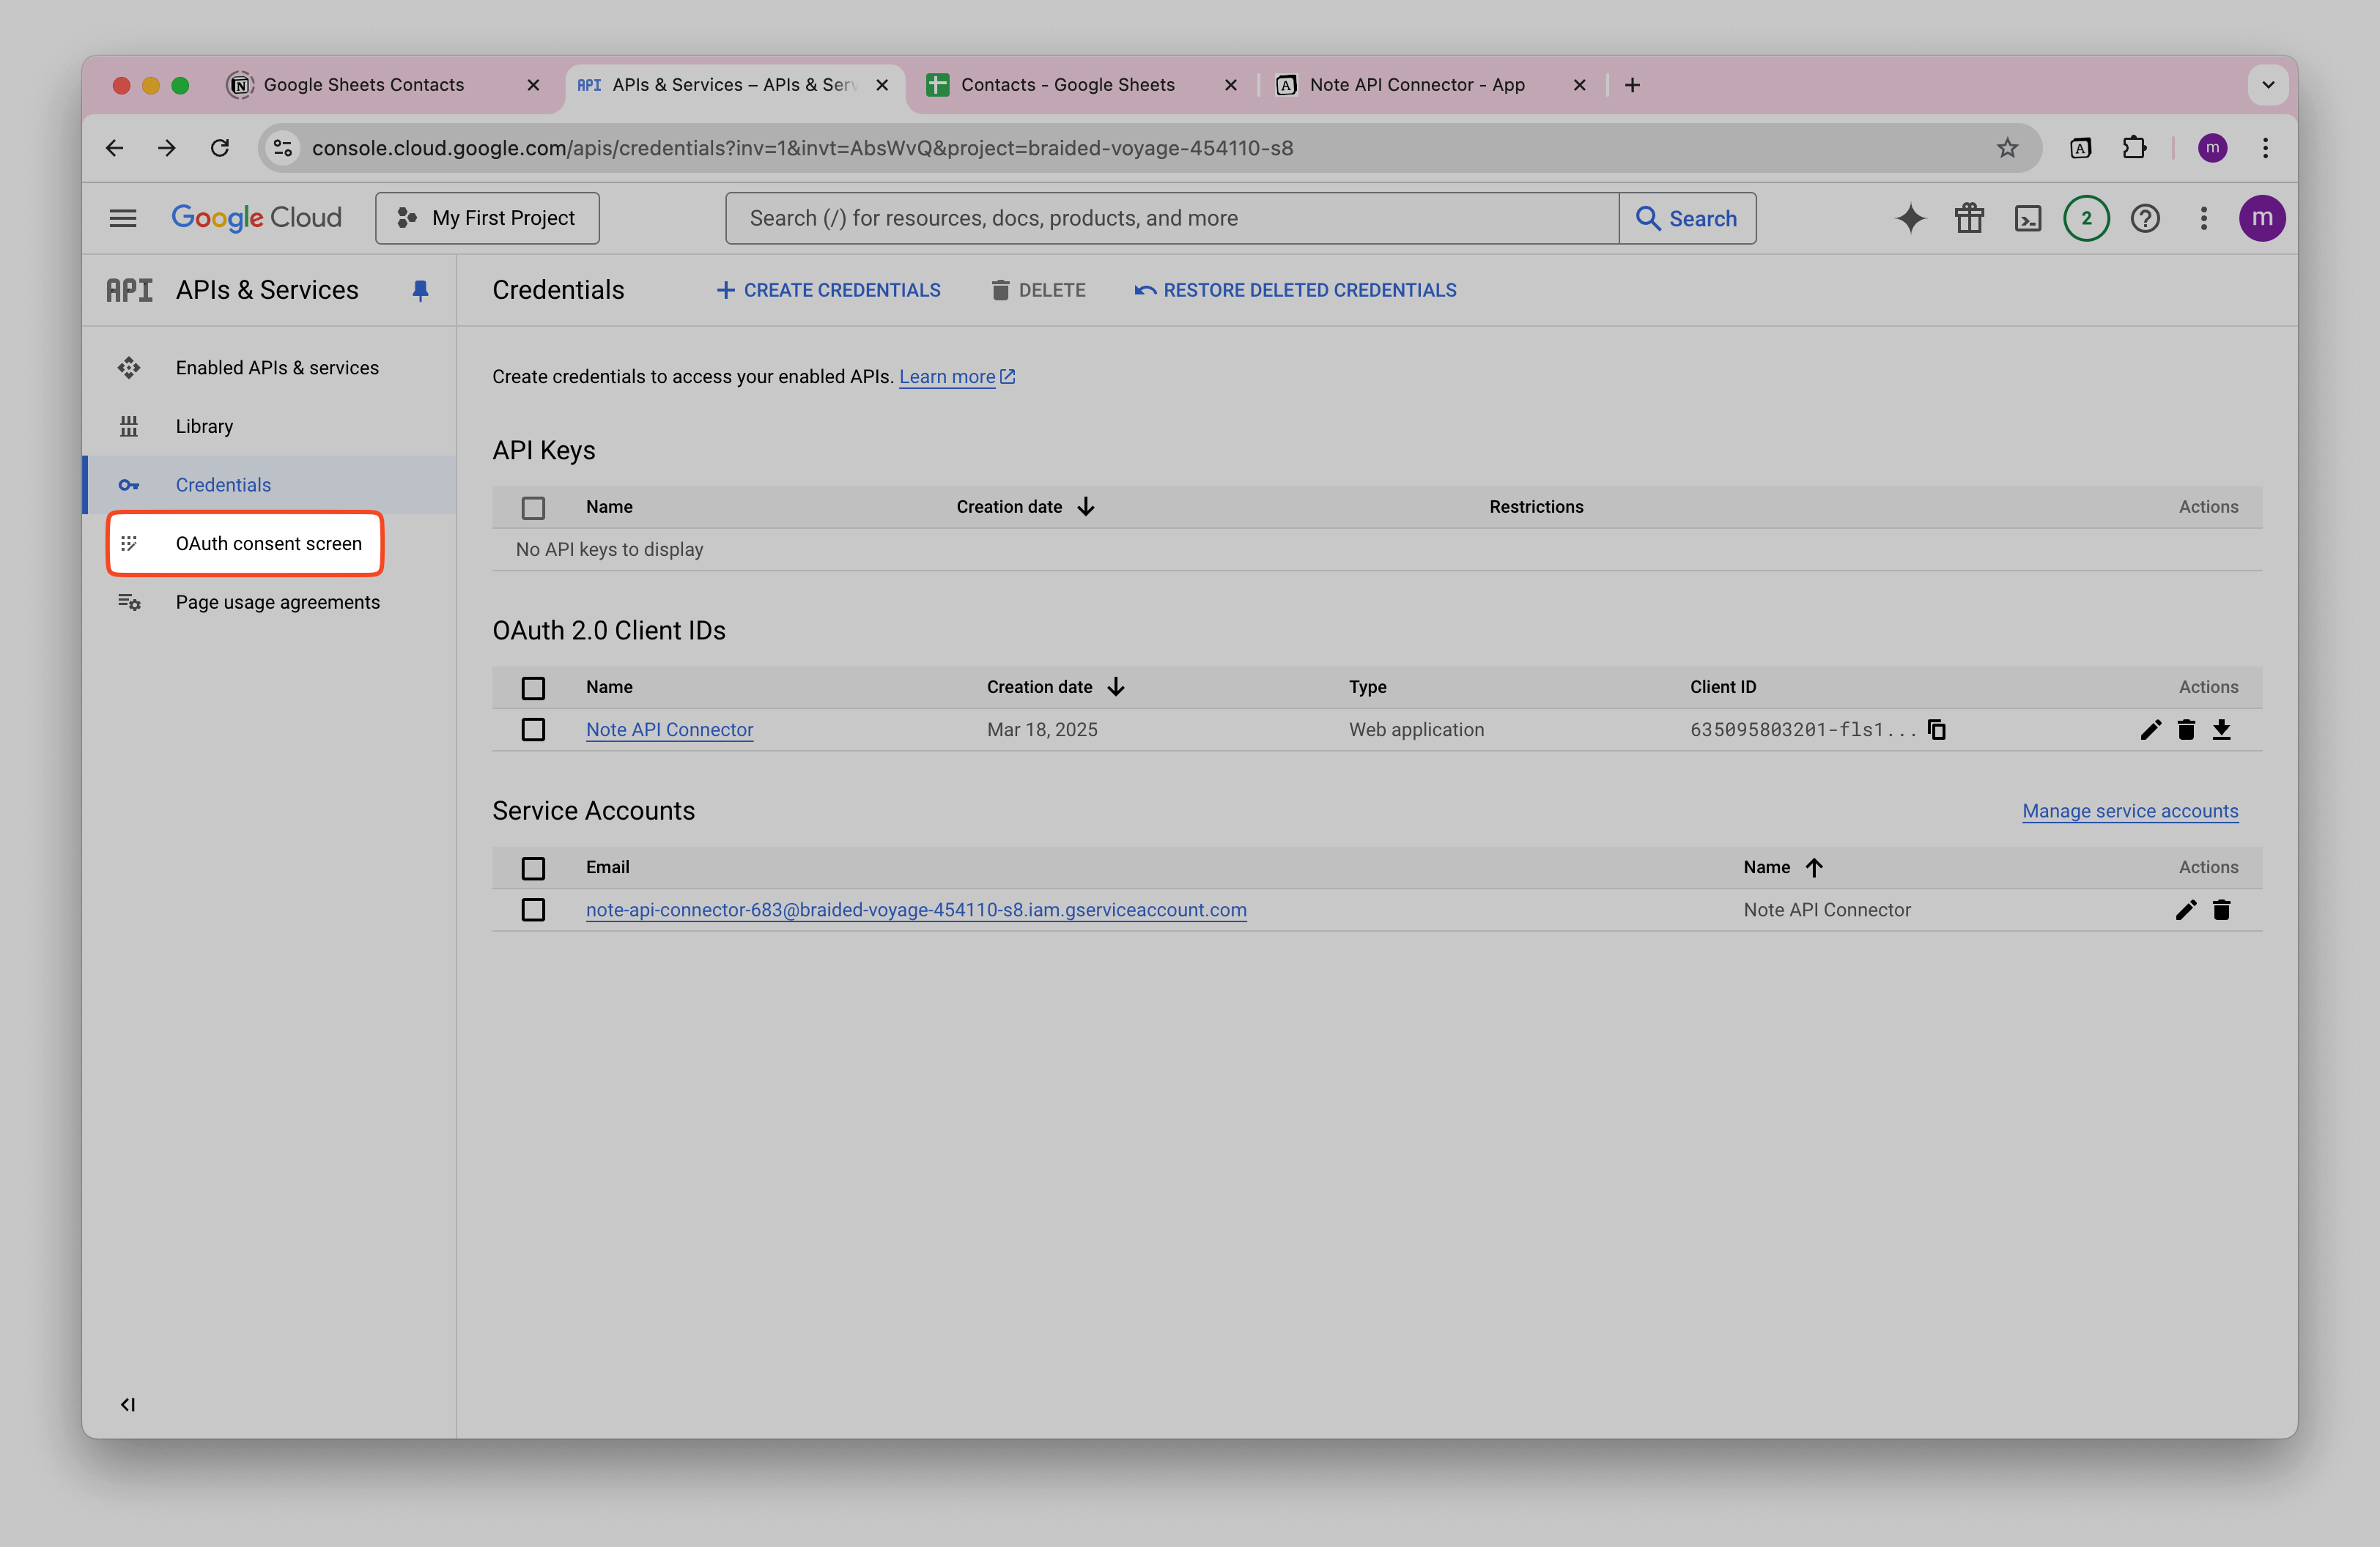
Task: View notifications showing badge count 2
Action: [2086, 218]
